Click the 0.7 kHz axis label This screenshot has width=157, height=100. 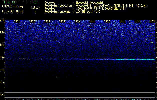click(2, 82)
